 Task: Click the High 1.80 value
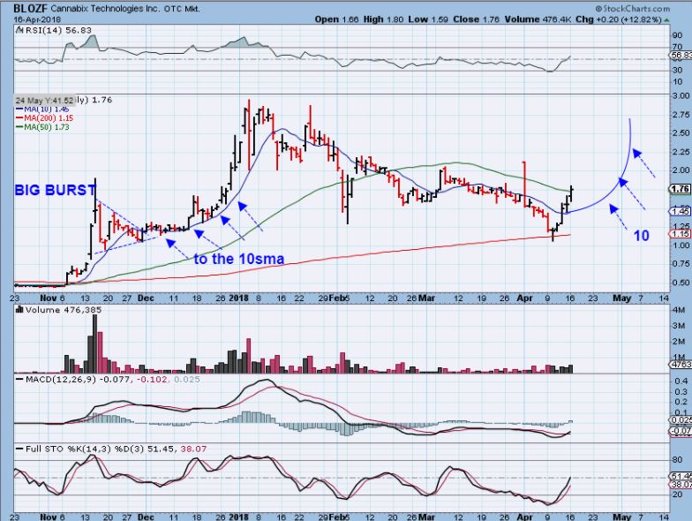(x=383, y=19)
